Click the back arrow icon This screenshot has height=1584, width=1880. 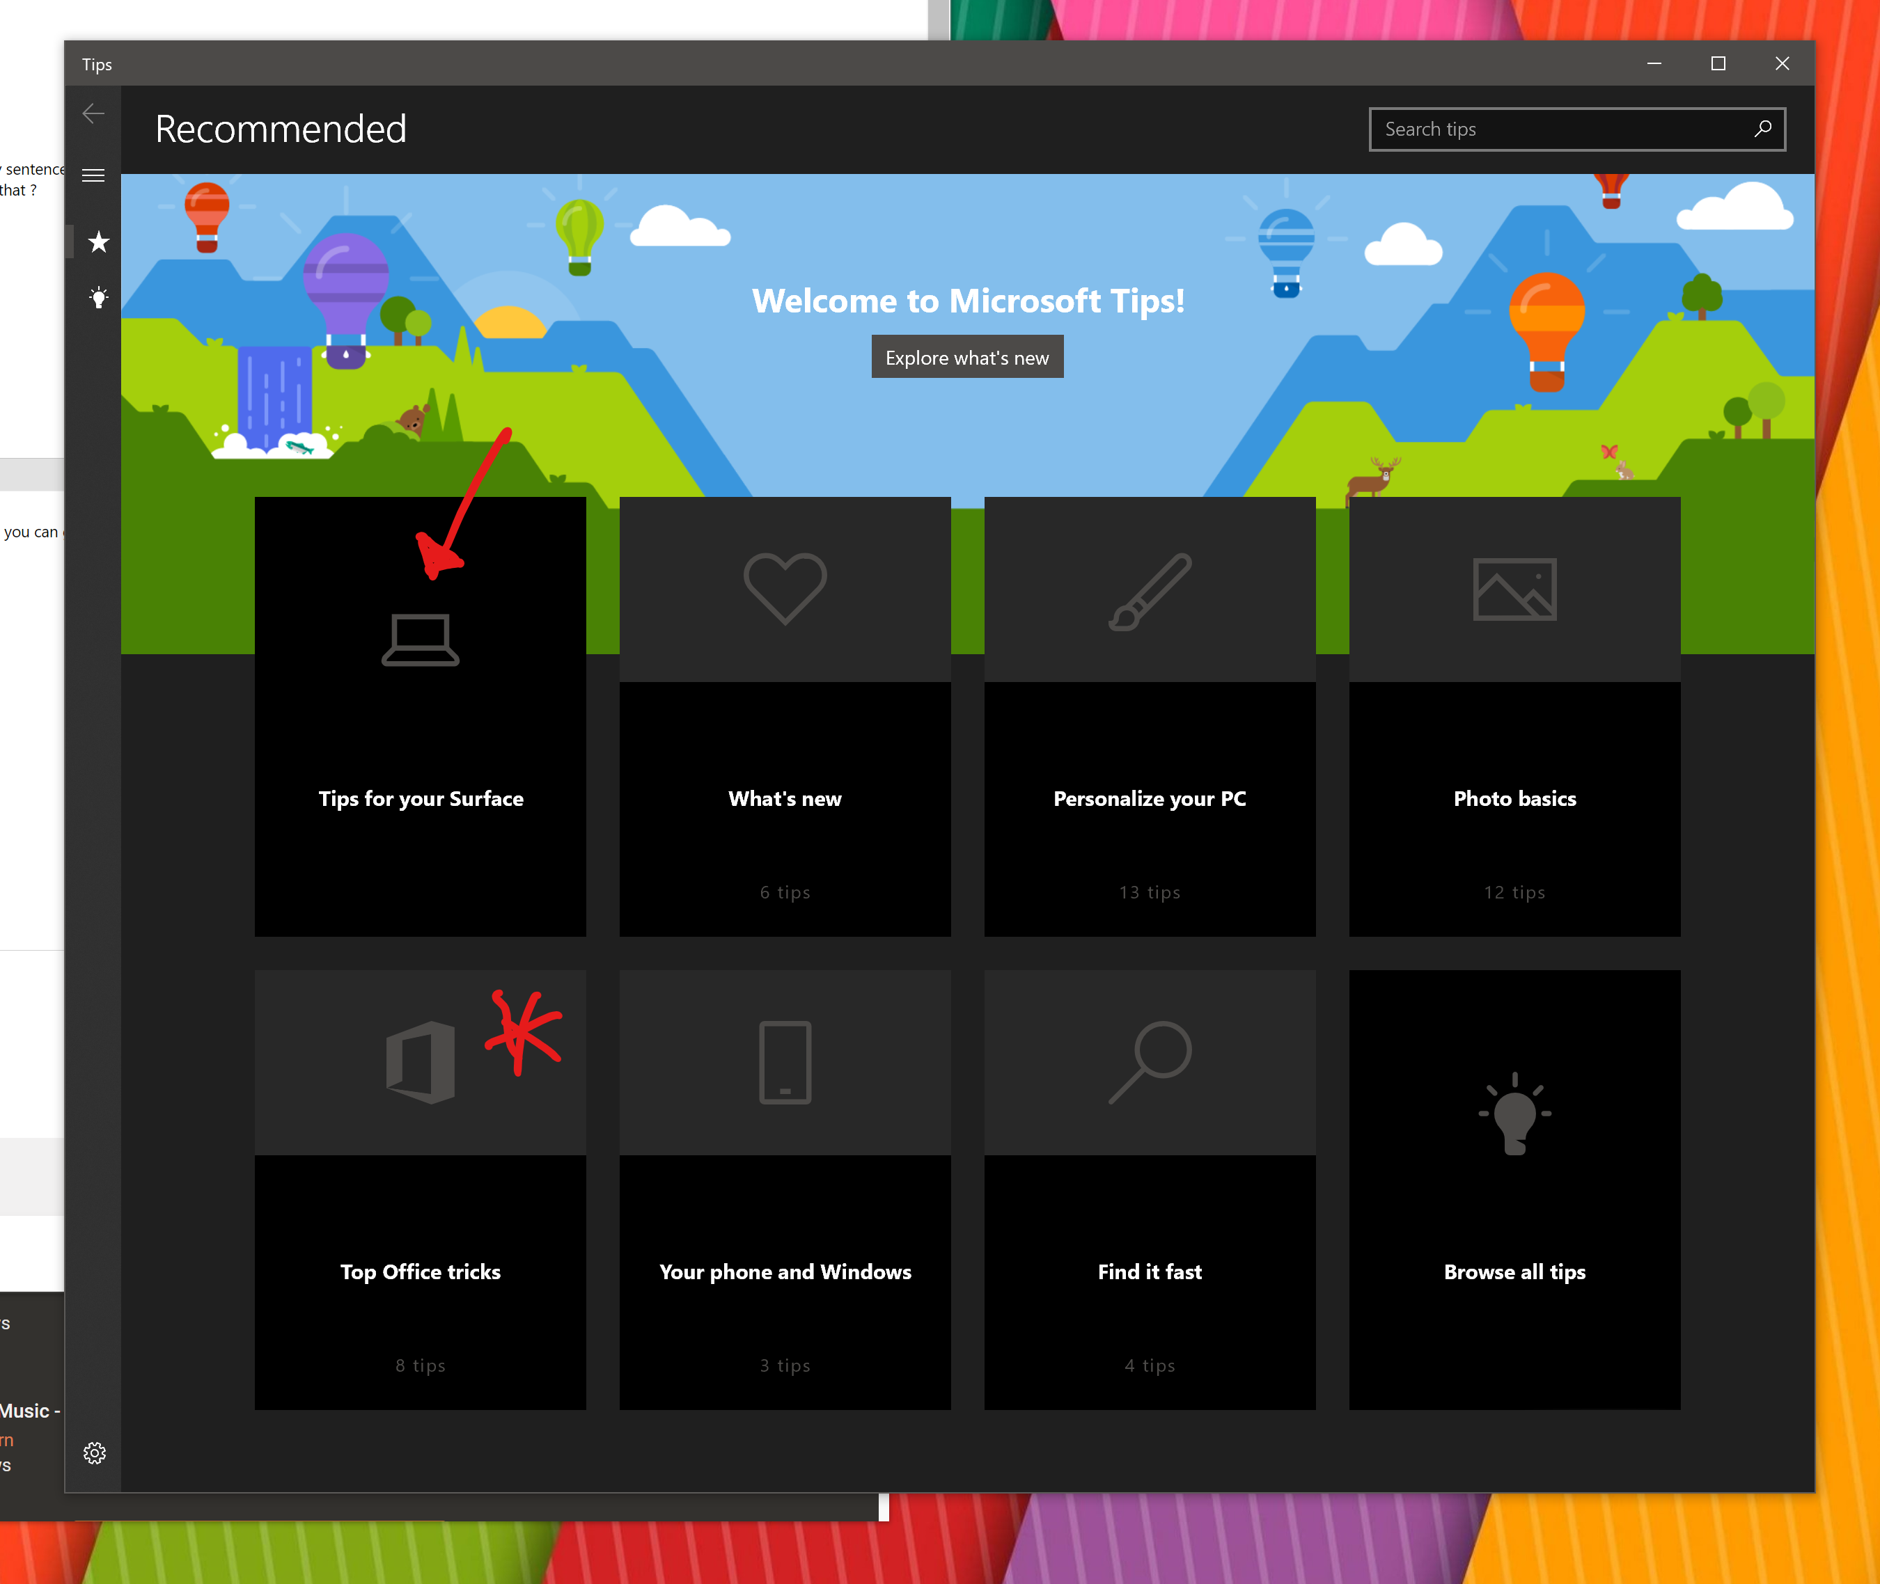(93, 113)
